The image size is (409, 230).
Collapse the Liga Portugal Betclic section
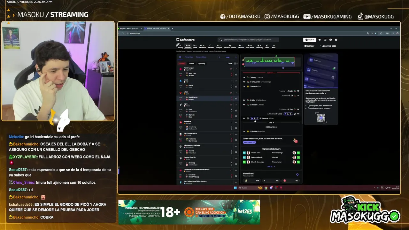pos(236,134)
